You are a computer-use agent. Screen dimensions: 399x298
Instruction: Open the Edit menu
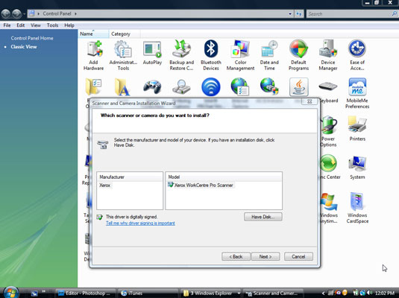tap(21, 25)
